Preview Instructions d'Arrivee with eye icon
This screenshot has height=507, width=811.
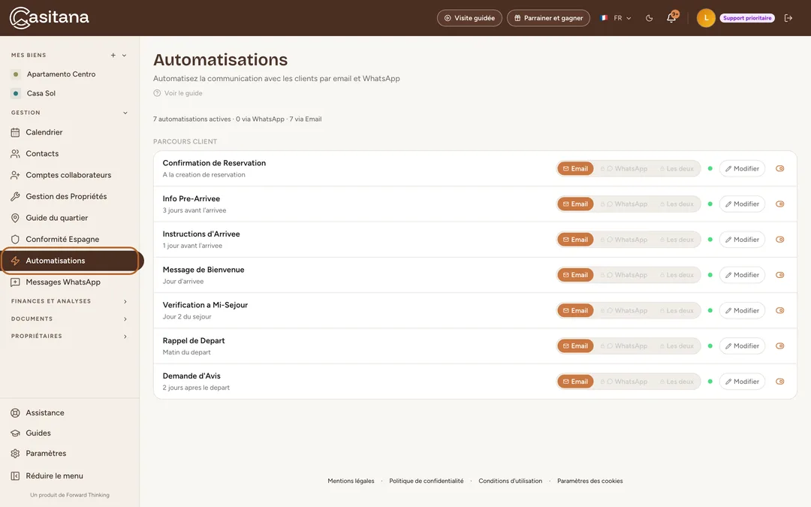[780, 240]
